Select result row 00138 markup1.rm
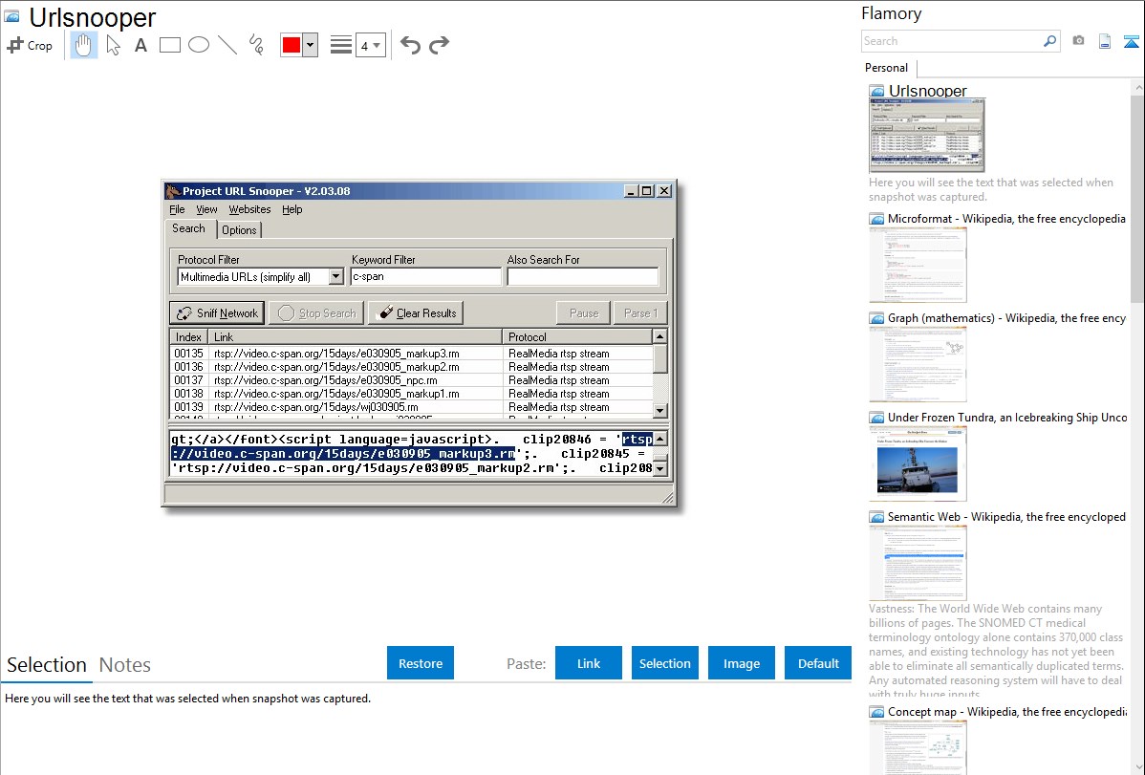The width and height of the screenshot is (1145, 775). (411, 394)
